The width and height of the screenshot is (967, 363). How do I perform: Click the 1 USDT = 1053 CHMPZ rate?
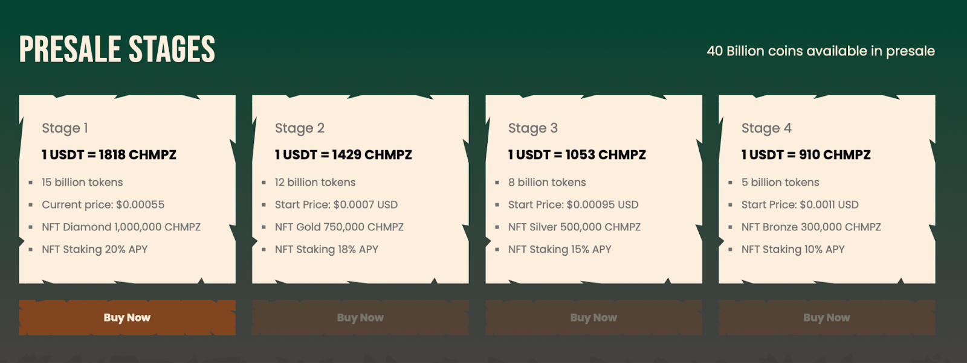click(577, 155)
